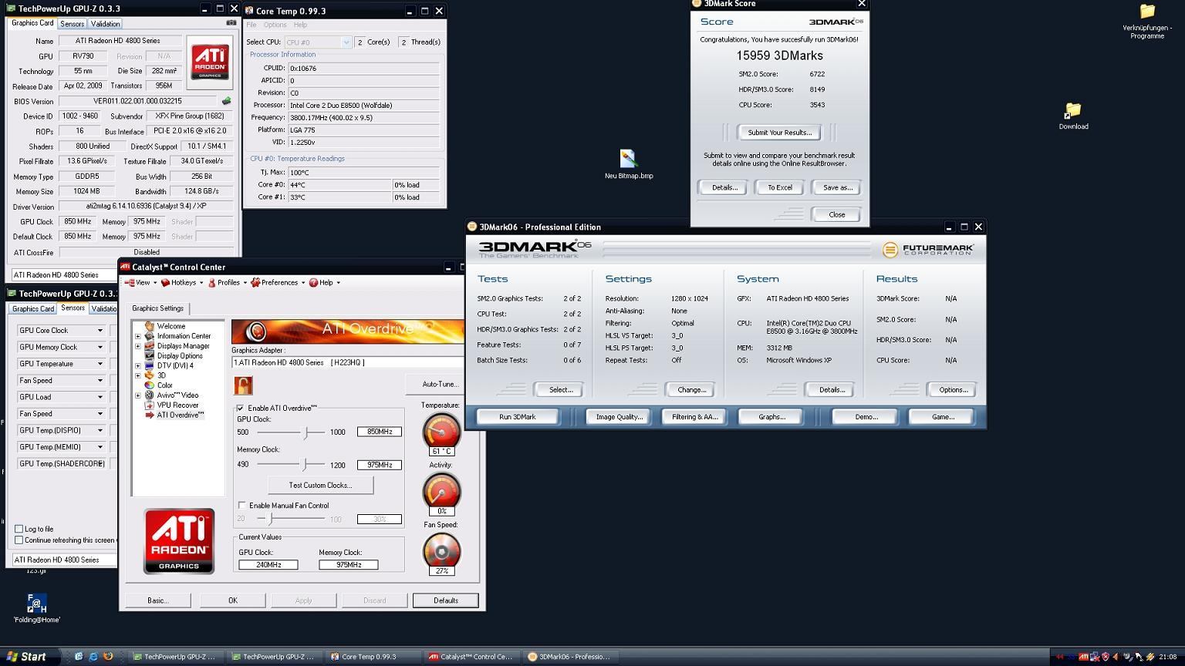Expand Information Center in Catalyst tree
The image size is (1185, 666).
point(138,336)
